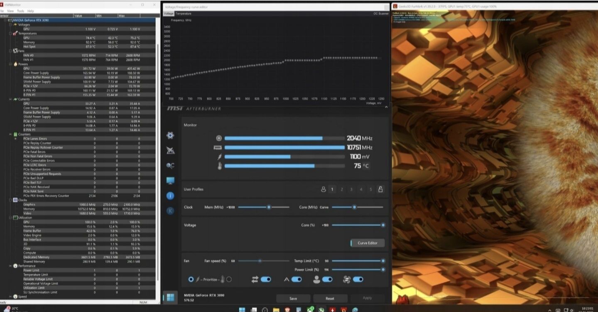Switch to Voltage tab in curve editor

[x=169, y=14]
